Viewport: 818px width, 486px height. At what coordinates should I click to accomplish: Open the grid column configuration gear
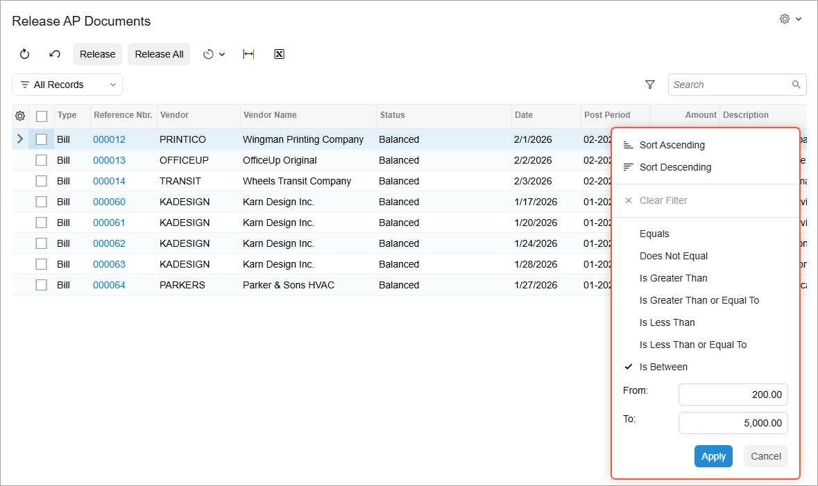tap(20, 116)
